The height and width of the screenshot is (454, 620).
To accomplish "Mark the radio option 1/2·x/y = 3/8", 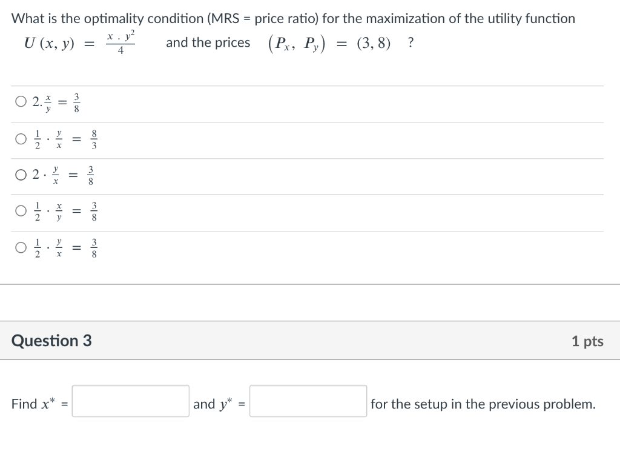I will [x=21, y=211].
